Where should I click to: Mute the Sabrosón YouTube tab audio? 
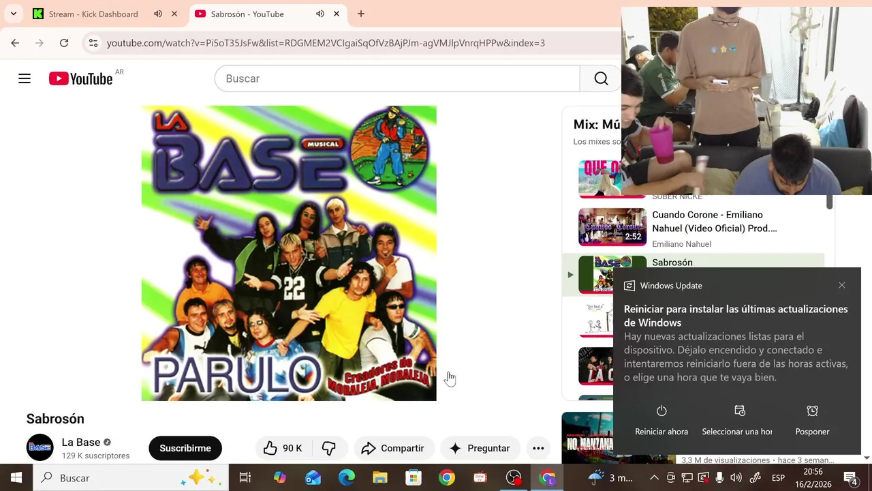coord(320,14)
